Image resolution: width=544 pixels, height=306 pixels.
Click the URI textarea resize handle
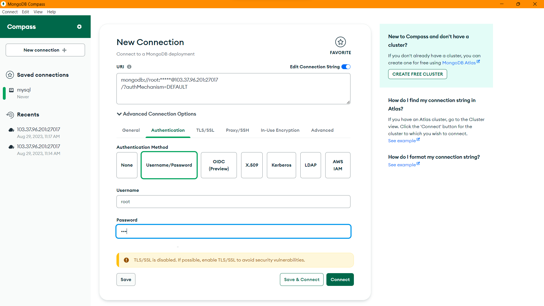pyautogui.click(x=348, y=102)
